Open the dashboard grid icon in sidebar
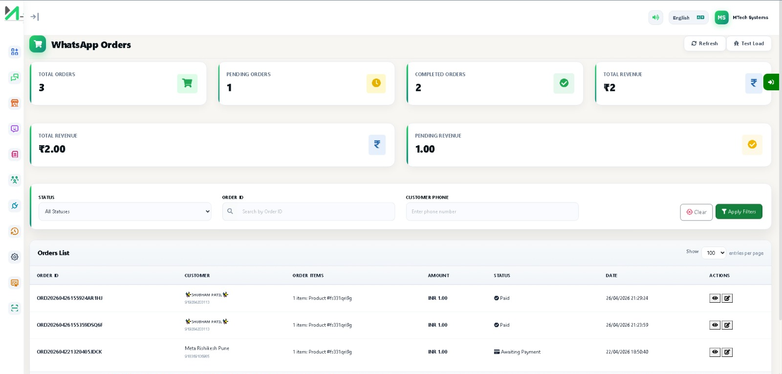 click(15, 52)
